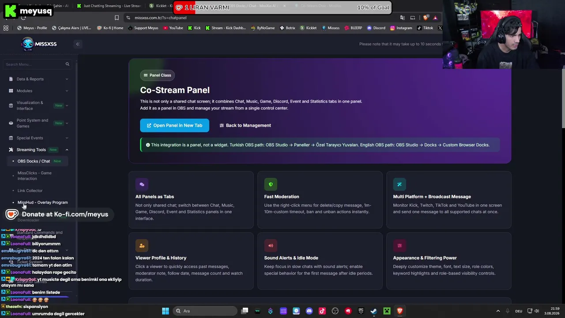Click the Co-Stream Panel heading
The width and height of the screenshot is (565, 318).
click(175, 90)
